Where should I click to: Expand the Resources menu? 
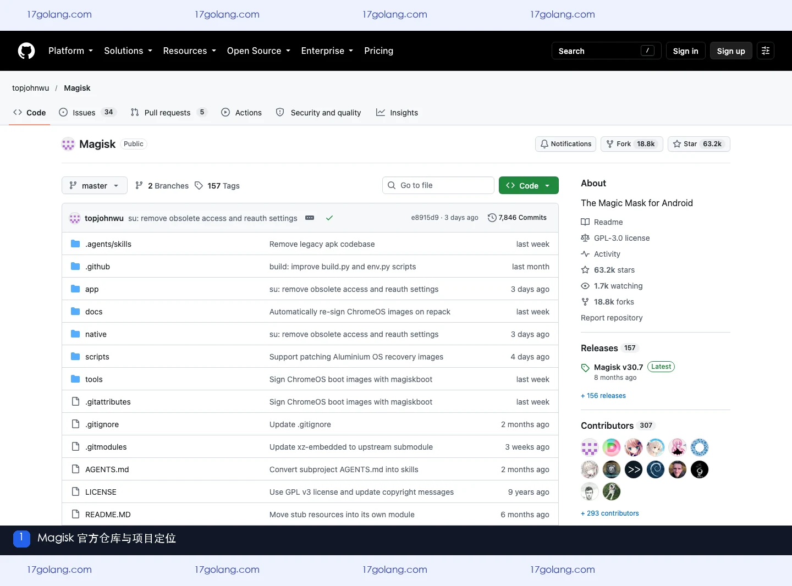click(189, 51)
